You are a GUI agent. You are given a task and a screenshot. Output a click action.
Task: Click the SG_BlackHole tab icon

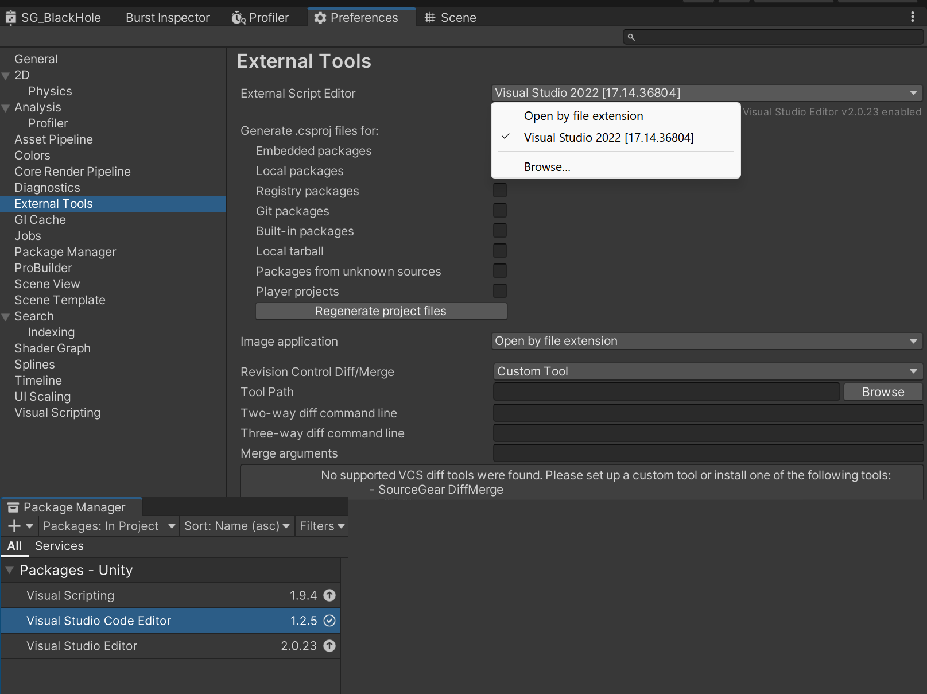click(x=10, y=18)
